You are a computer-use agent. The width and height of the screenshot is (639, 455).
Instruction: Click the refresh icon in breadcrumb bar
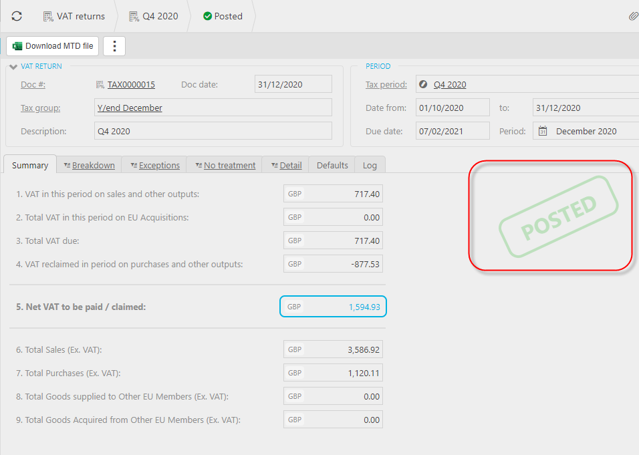point(17,16)
